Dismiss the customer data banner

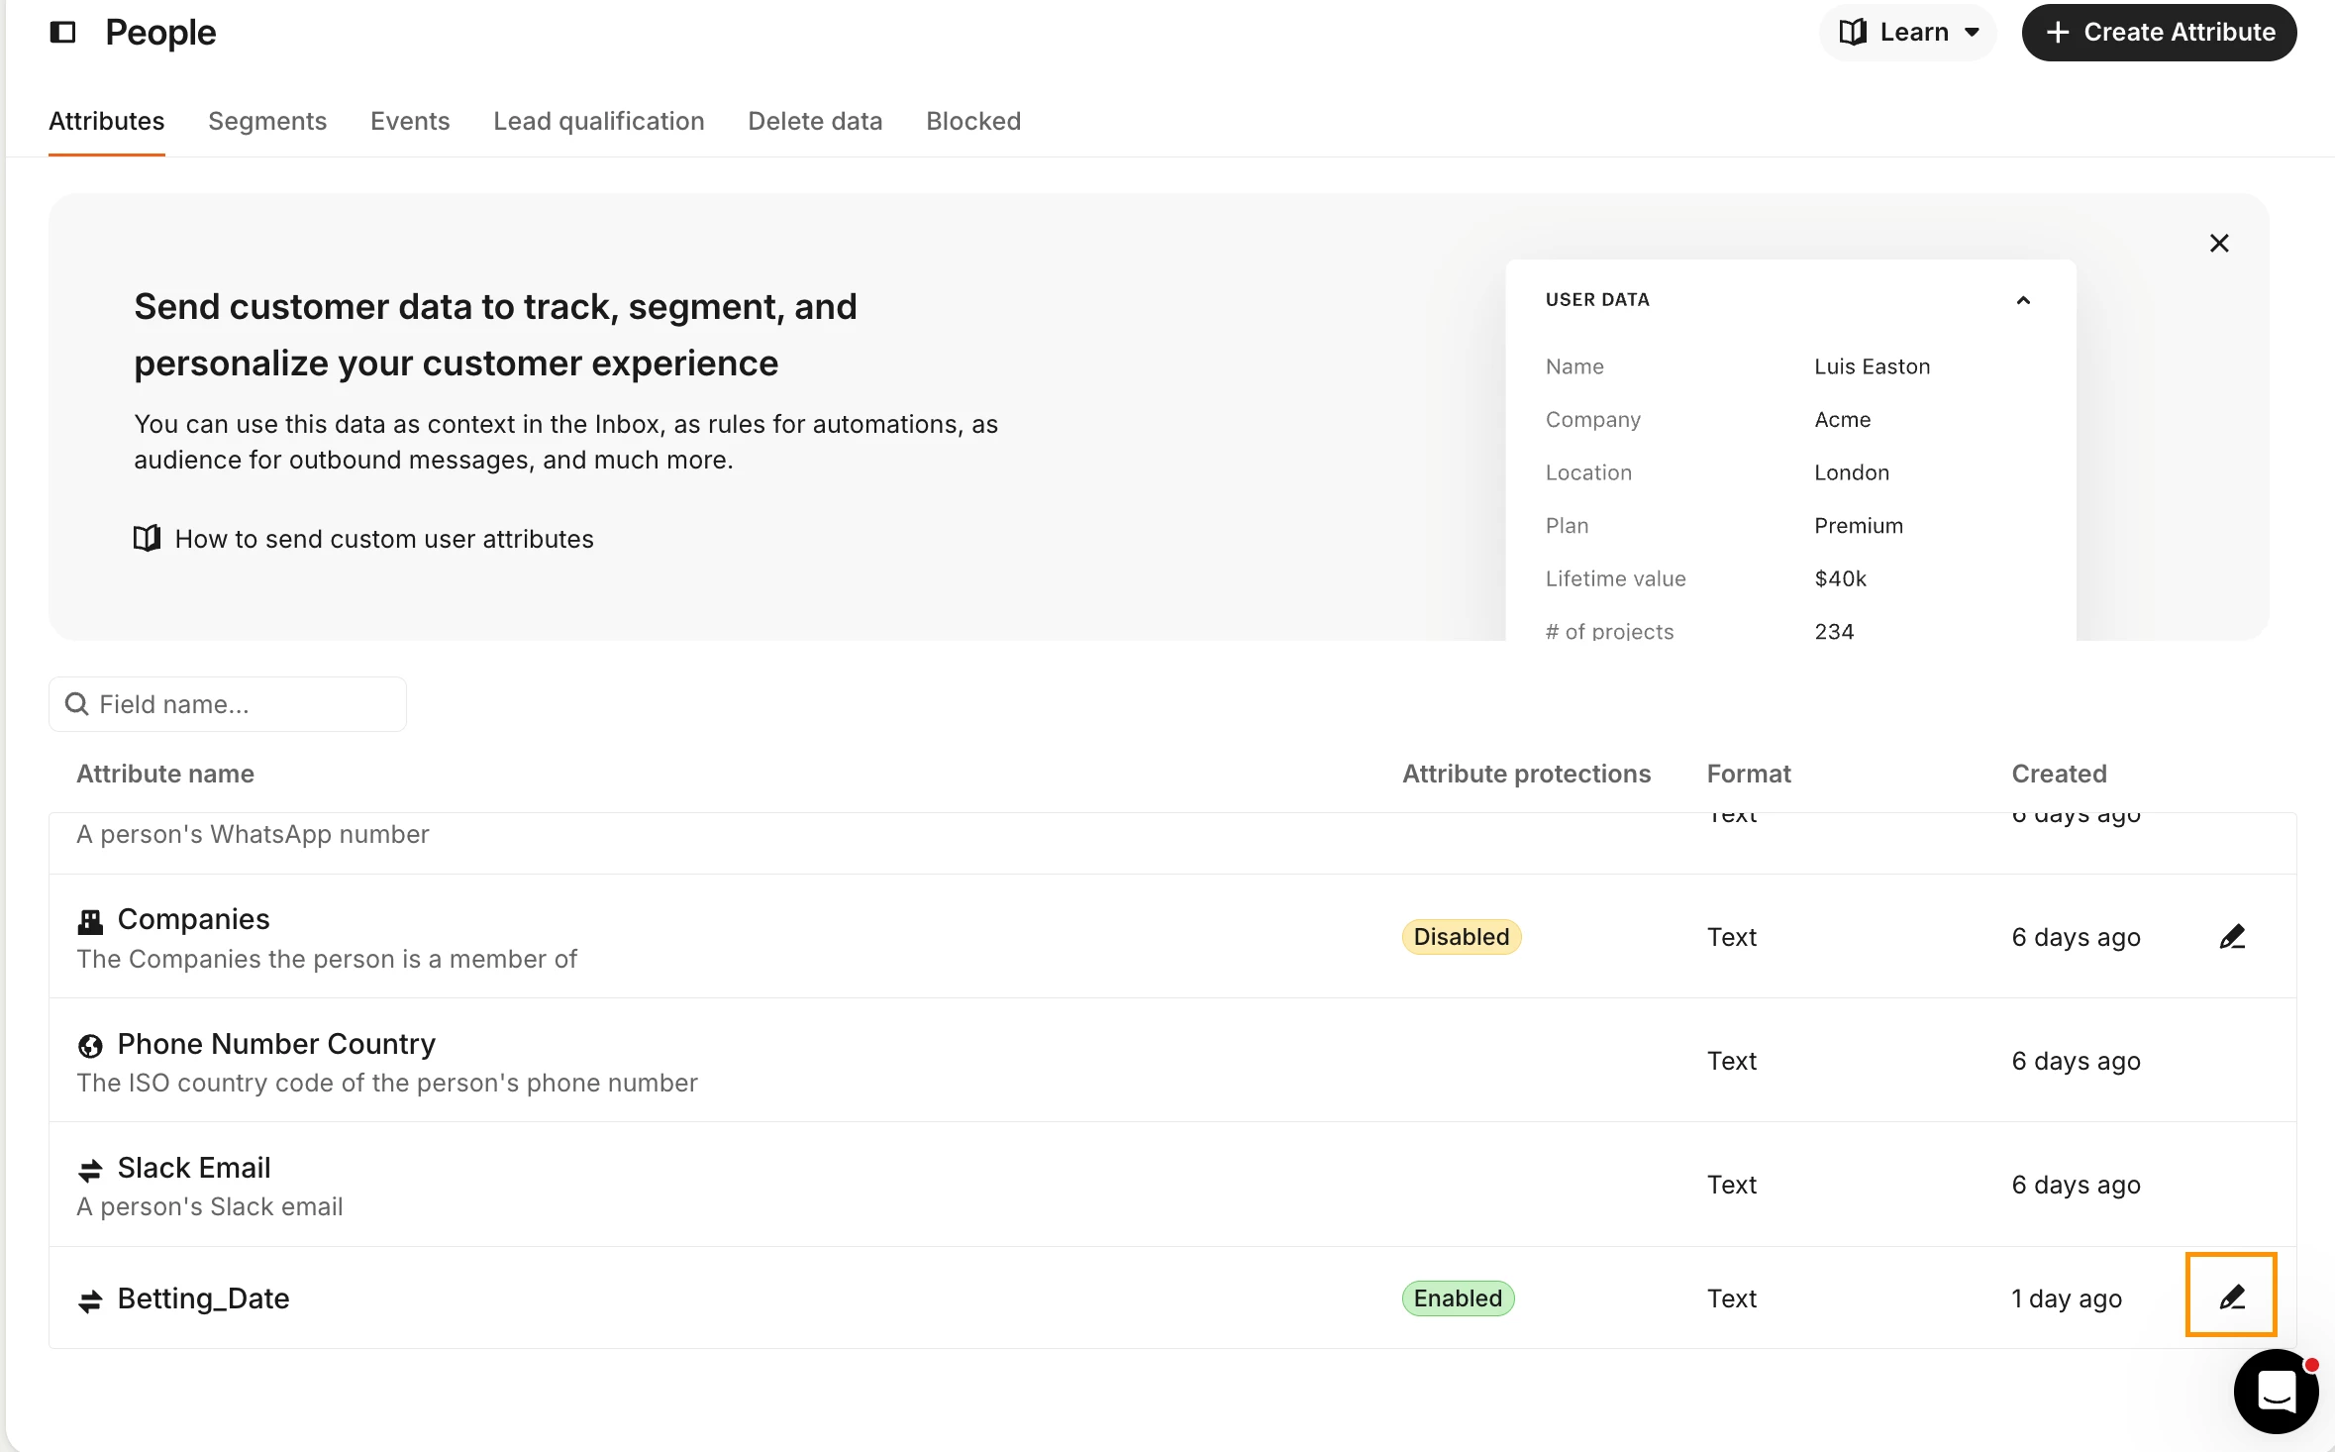[x=2219, y=244]
